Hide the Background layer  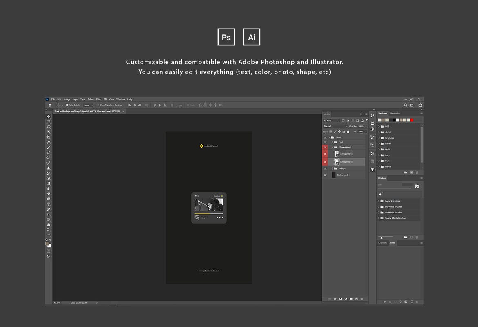325,175
